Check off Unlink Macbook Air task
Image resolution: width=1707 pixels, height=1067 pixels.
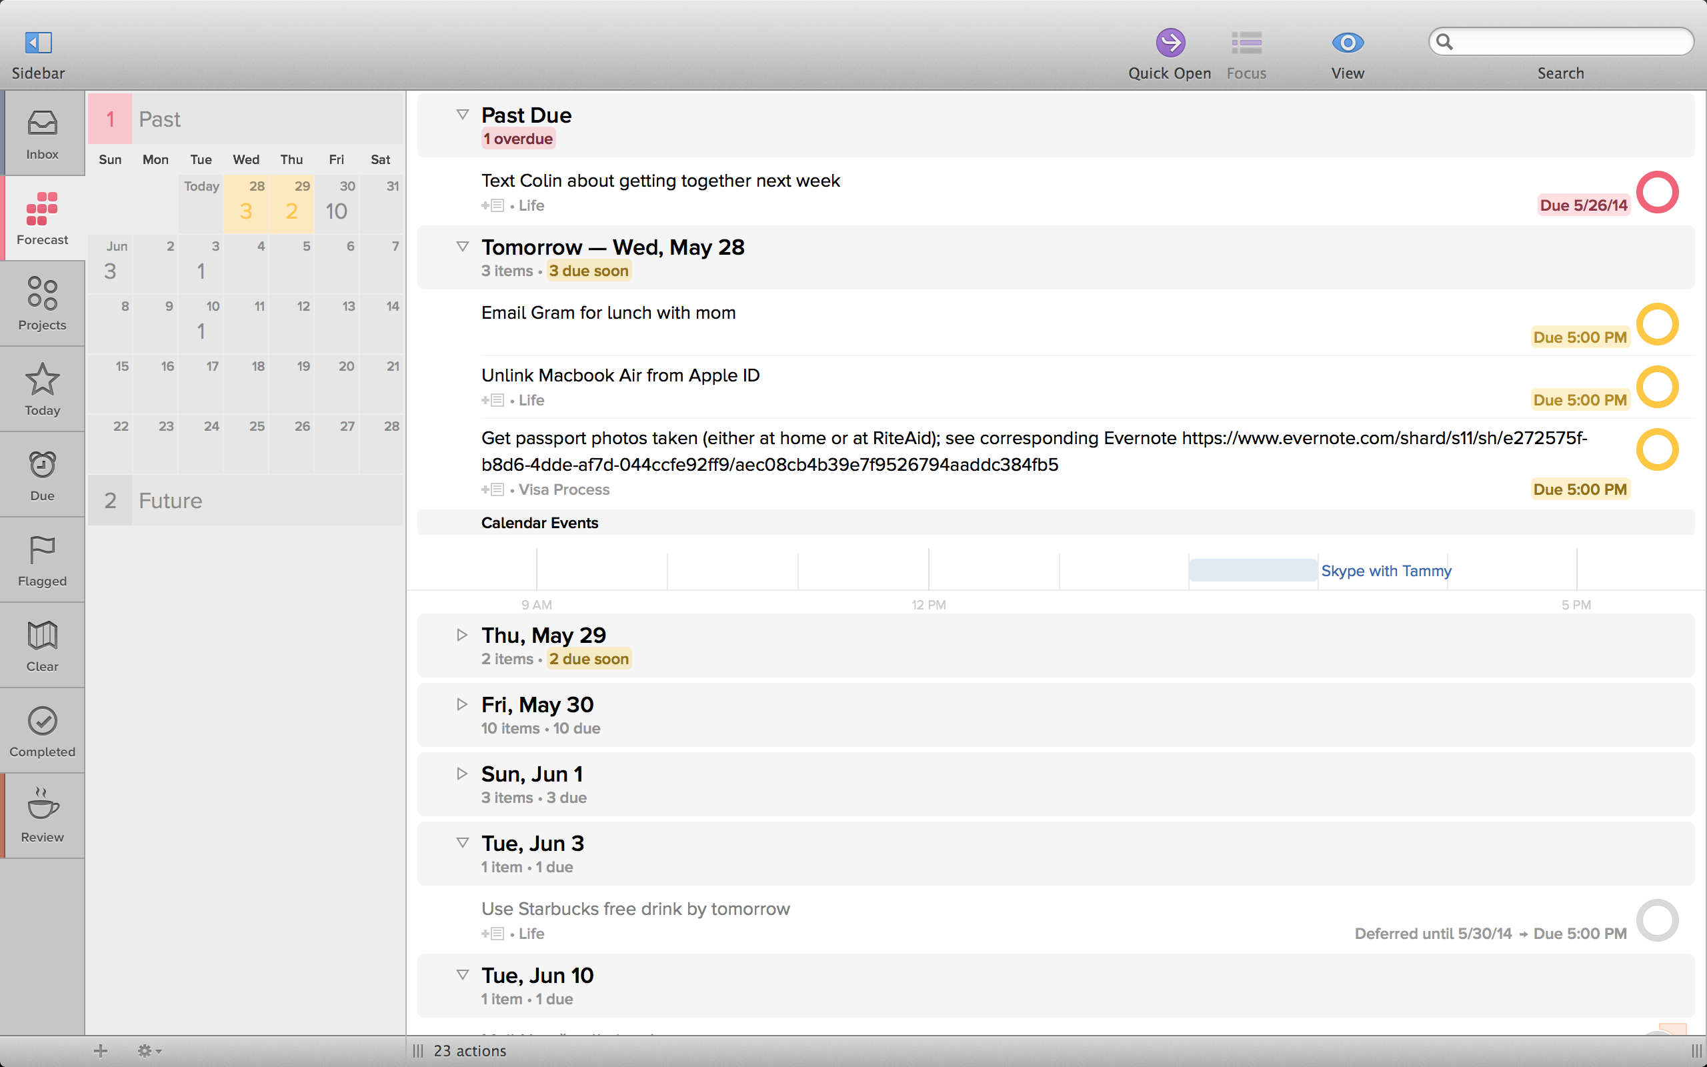coord(1657,387)
